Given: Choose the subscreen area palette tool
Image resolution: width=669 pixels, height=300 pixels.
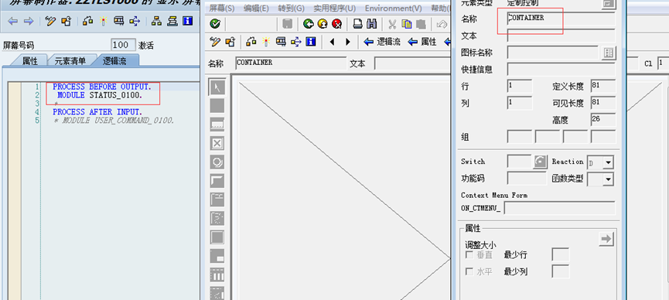Looking at the screenshot, I should click(x=217, y=256).
